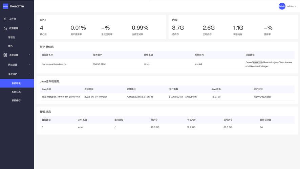
Task: Click the start time 2022-05-07 10:05:51
Action: [96, 97]
